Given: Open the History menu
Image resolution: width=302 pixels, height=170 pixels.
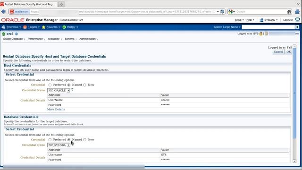Looking at the screenshot, I should (x=72, y=27).
